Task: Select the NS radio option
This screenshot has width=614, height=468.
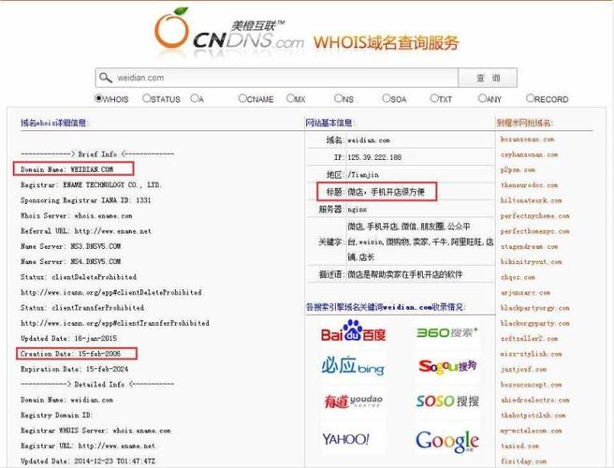Action: pos(338,98)
